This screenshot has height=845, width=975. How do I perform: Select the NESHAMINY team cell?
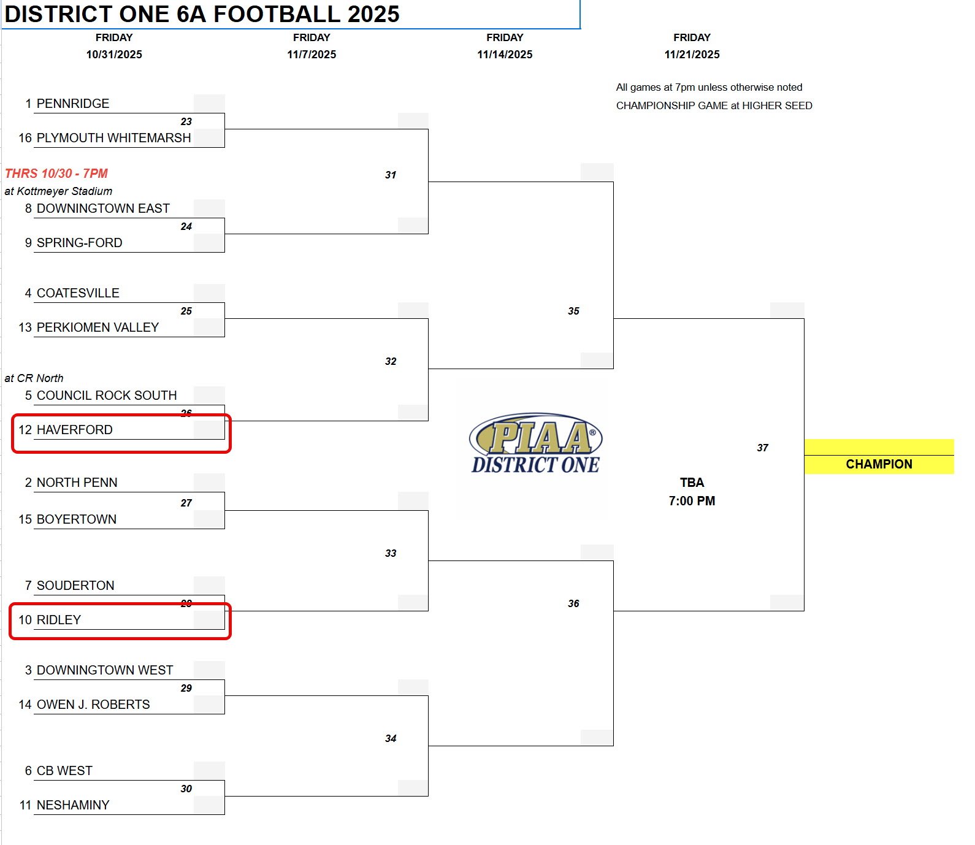point(73,805)
